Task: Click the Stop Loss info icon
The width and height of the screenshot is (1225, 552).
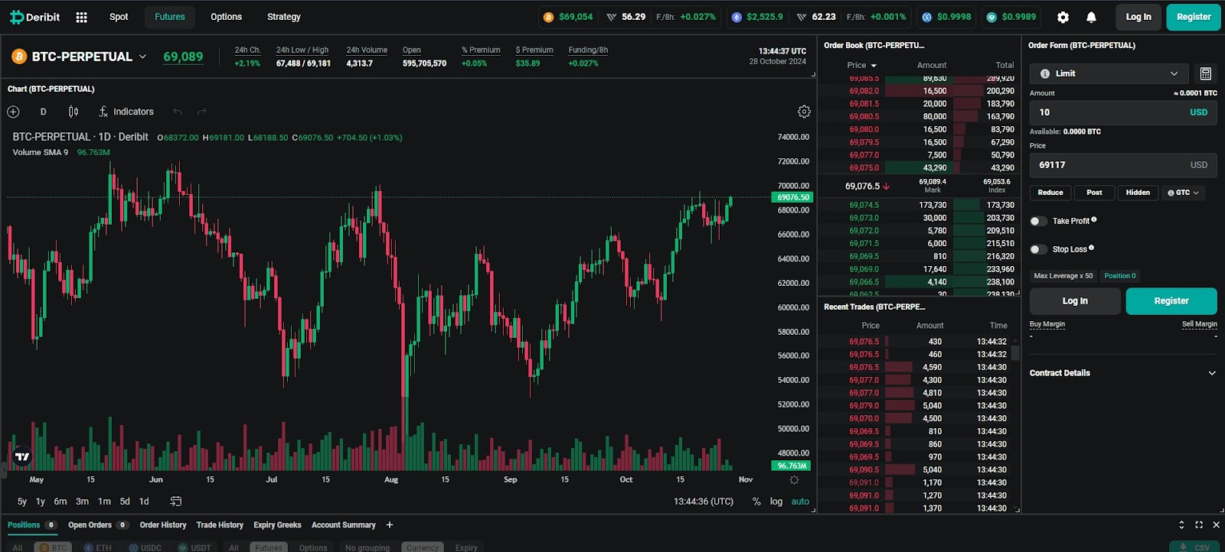Action: [1091, 248]
